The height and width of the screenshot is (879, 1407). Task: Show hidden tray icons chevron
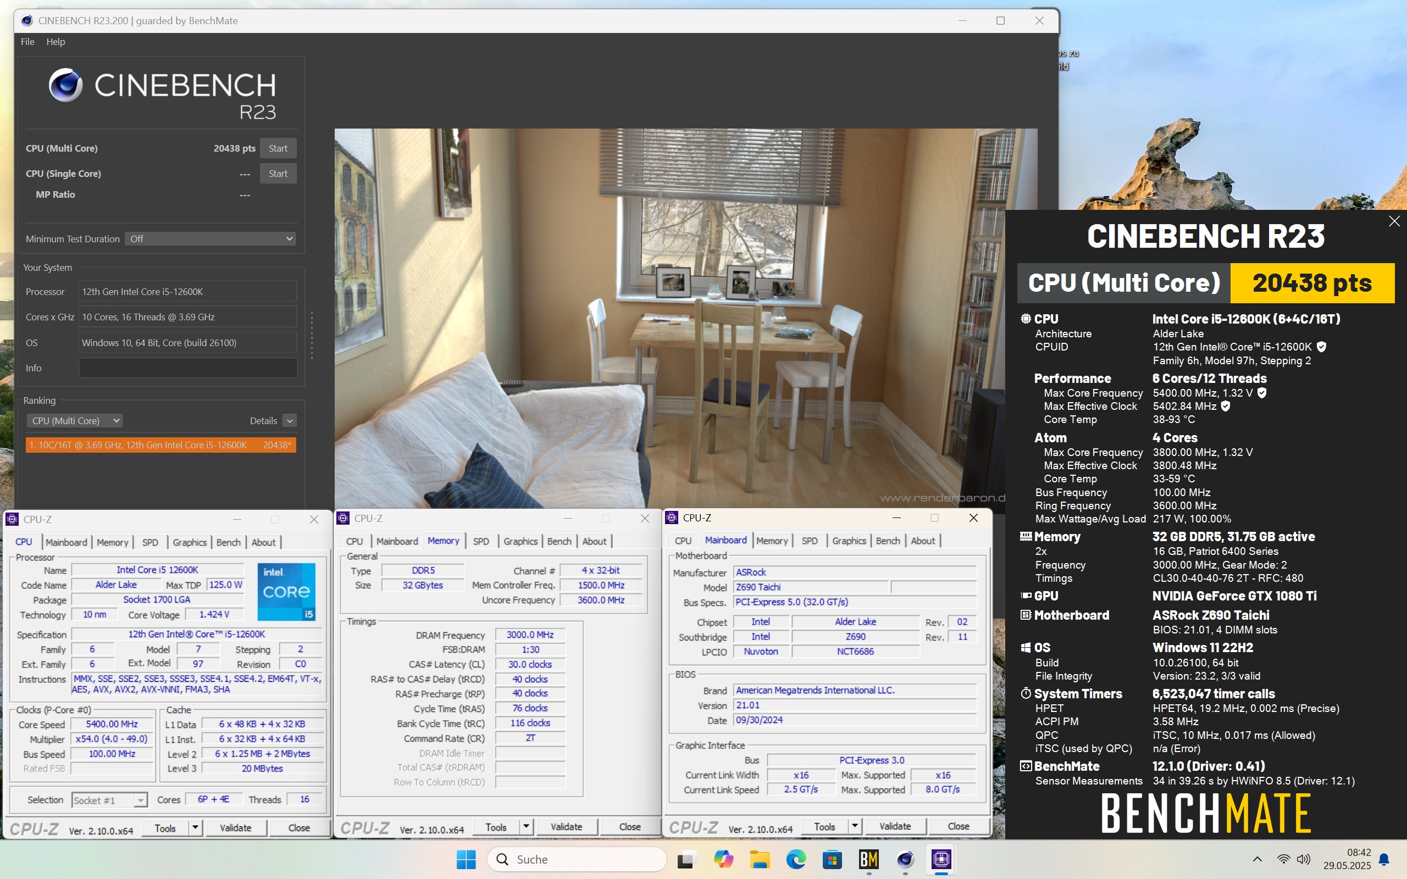coord(1257,859)
